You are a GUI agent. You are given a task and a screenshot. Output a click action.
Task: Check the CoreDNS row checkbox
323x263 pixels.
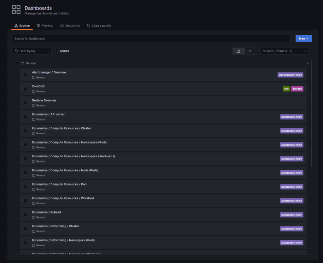click(25, 89)
